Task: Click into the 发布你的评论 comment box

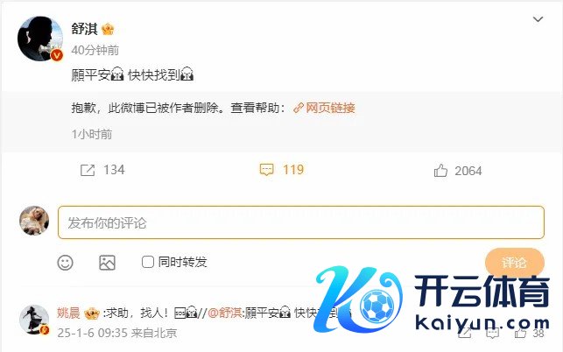Action: pyautogui.click(x=301, y=222)
